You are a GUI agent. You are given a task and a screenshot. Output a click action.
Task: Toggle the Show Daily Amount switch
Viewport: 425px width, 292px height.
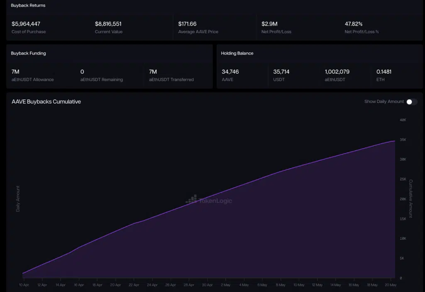tap(411, 101)
